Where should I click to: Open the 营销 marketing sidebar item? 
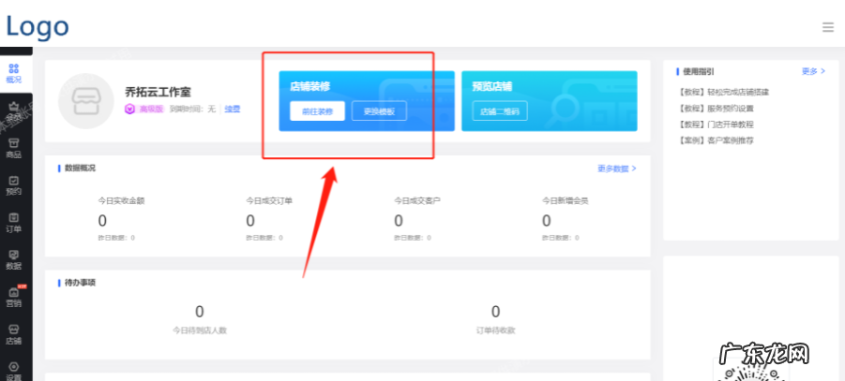coord(14,297)
